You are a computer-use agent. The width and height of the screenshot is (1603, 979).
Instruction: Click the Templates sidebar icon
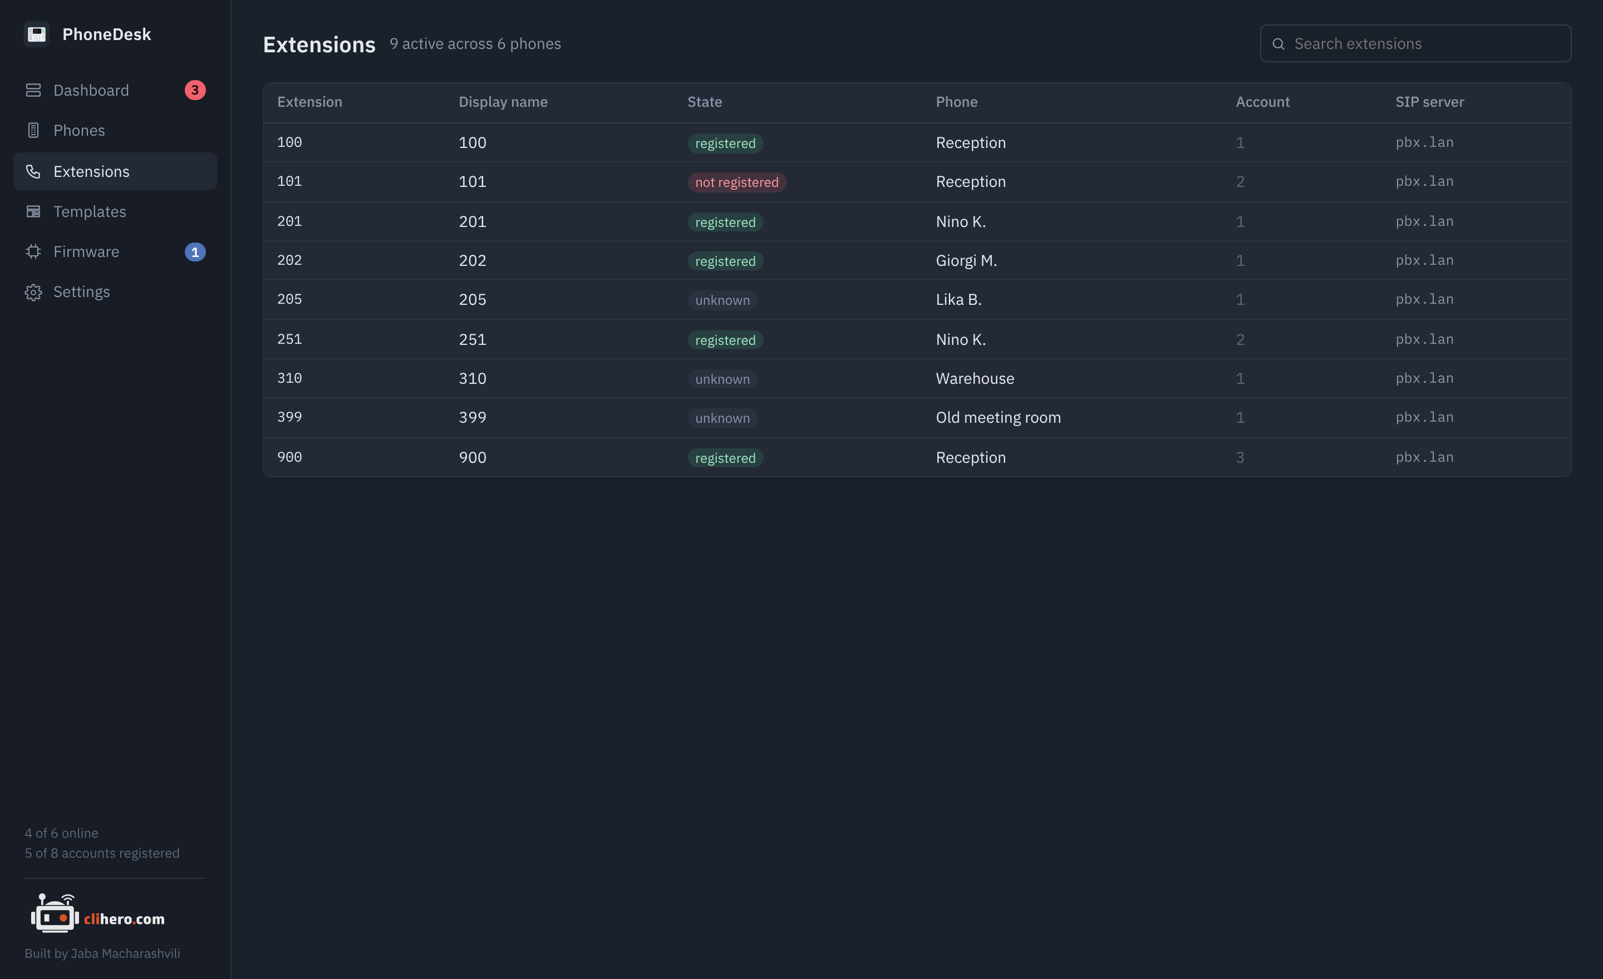point(33,212)
